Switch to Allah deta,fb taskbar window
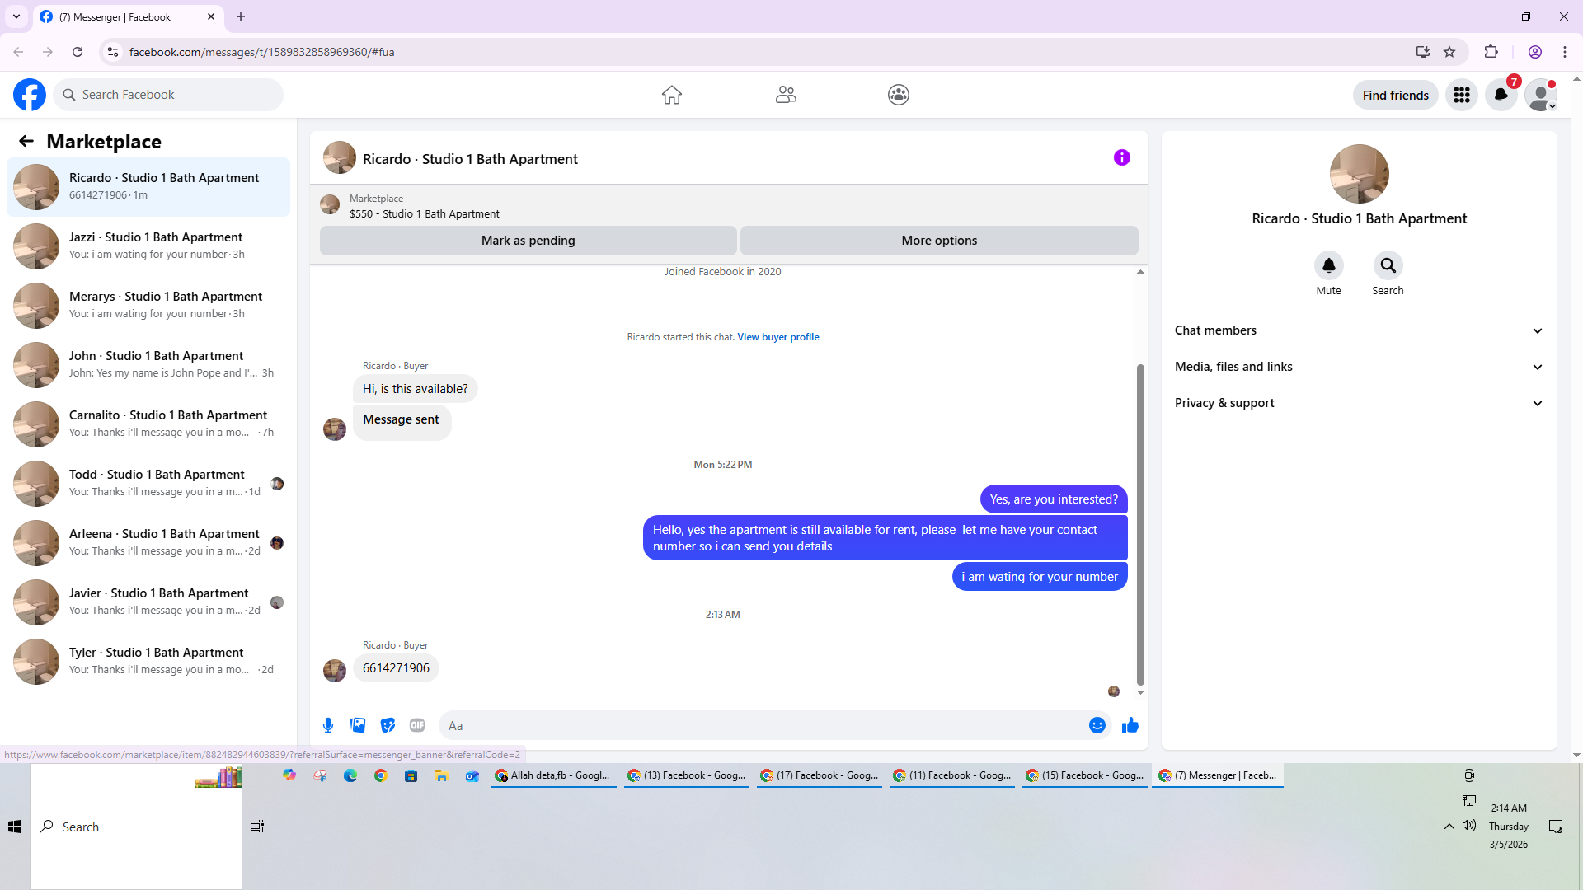 tap(554, 775)
